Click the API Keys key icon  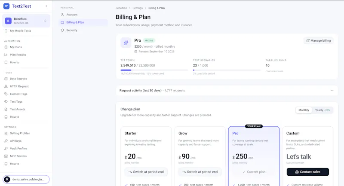point(6,141)
